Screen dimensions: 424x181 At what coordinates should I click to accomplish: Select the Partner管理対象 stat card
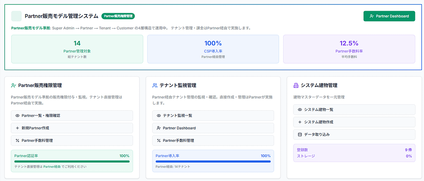pos(77,49)
